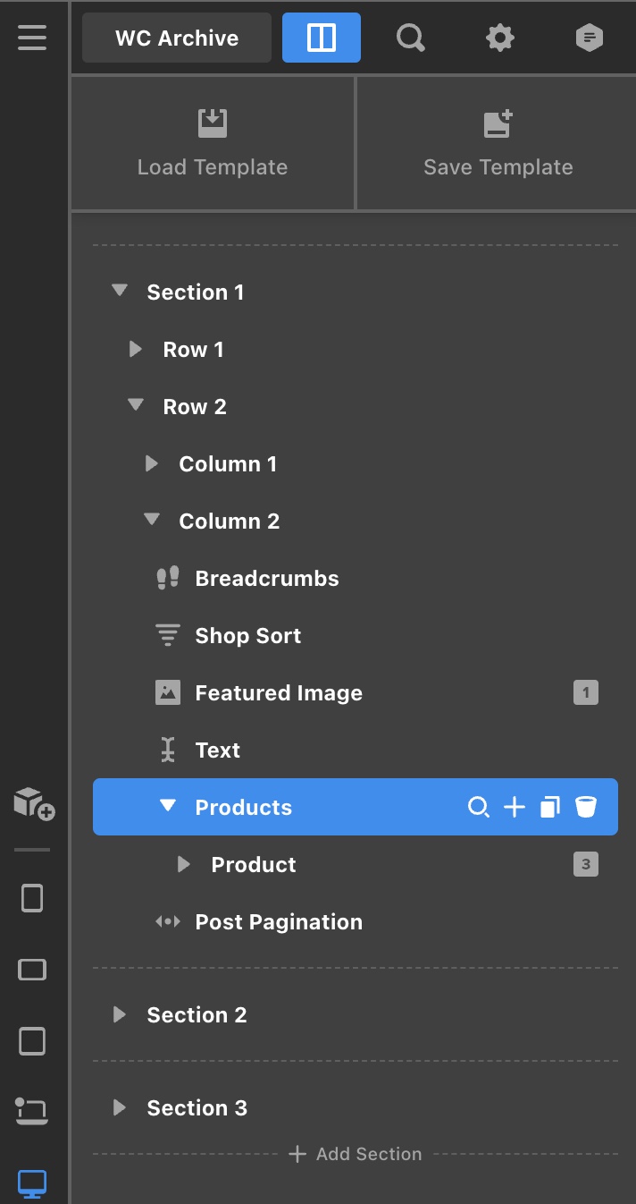Open the settings gear
The width and height of the screenshot is (636, 1204).
499,38
